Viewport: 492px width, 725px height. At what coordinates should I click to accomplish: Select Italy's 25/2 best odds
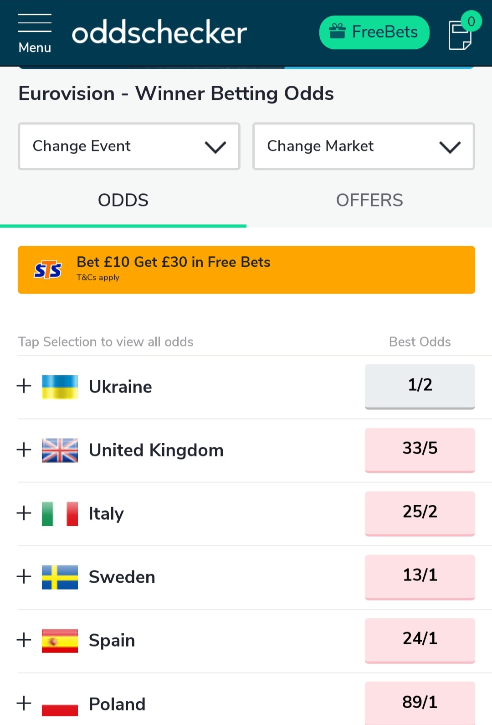point(420,512)
